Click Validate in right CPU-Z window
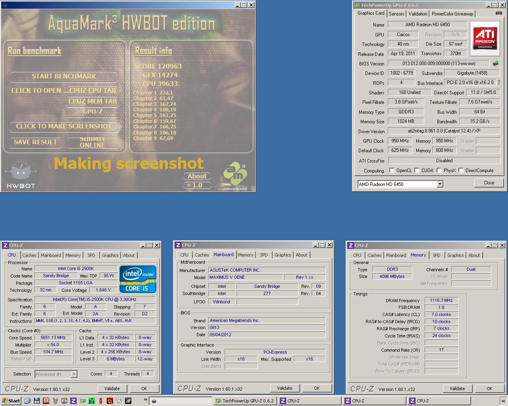Image resolution: width=508 pixels, height=406 pixels. coord(457,389)
